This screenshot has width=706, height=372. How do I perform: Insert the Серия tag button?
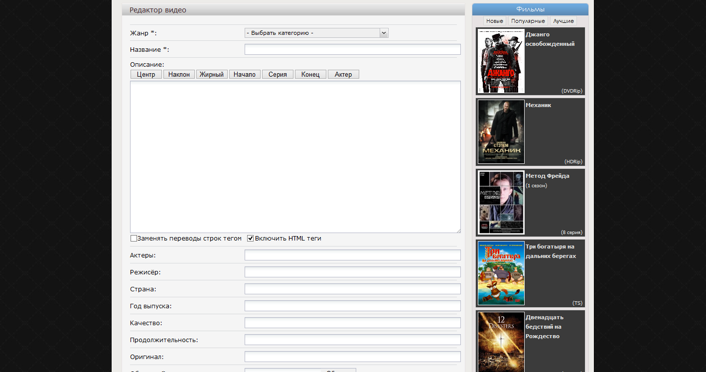278,74
